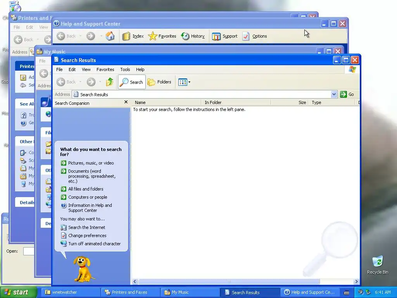397x298 pixels.
Task: Open the Forward history dropdown arrow in Search Results
Action: (100, 82)
